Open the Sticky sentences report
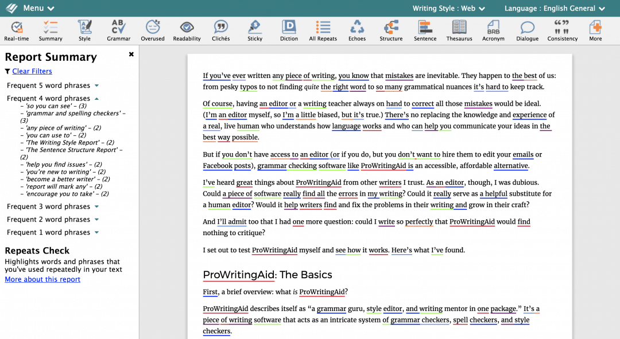Screen dimensions: 620x339 tap(254, 30)
